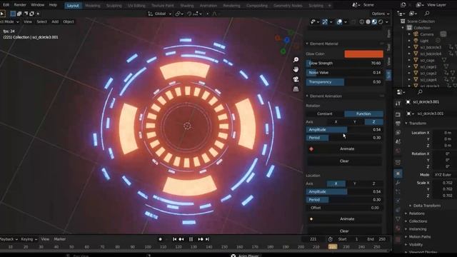Click the Camera icon in outliner
Viewport: 457px width, 257px height.
click(x=416, y=34)
